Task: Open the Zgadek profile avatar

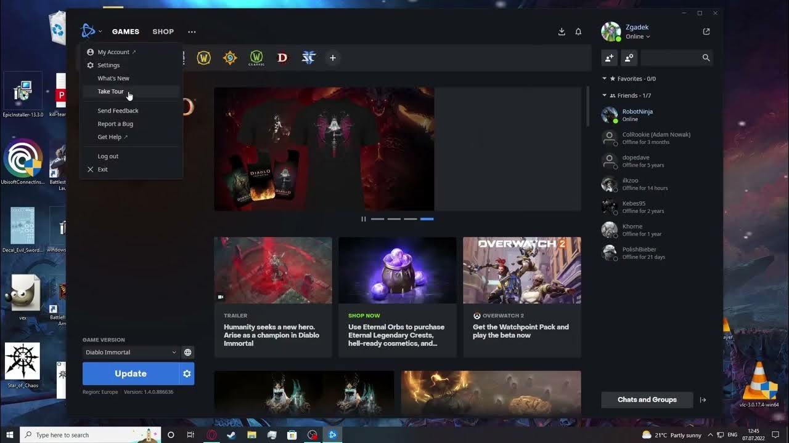Action: 611,31
